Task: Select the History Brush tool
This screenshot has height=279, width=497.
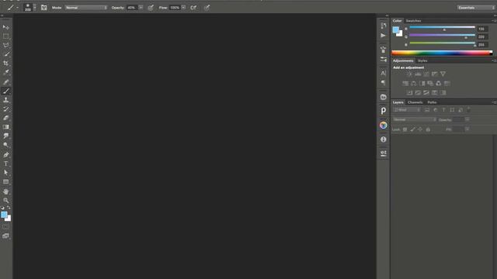Action: [x=6, y=108]
